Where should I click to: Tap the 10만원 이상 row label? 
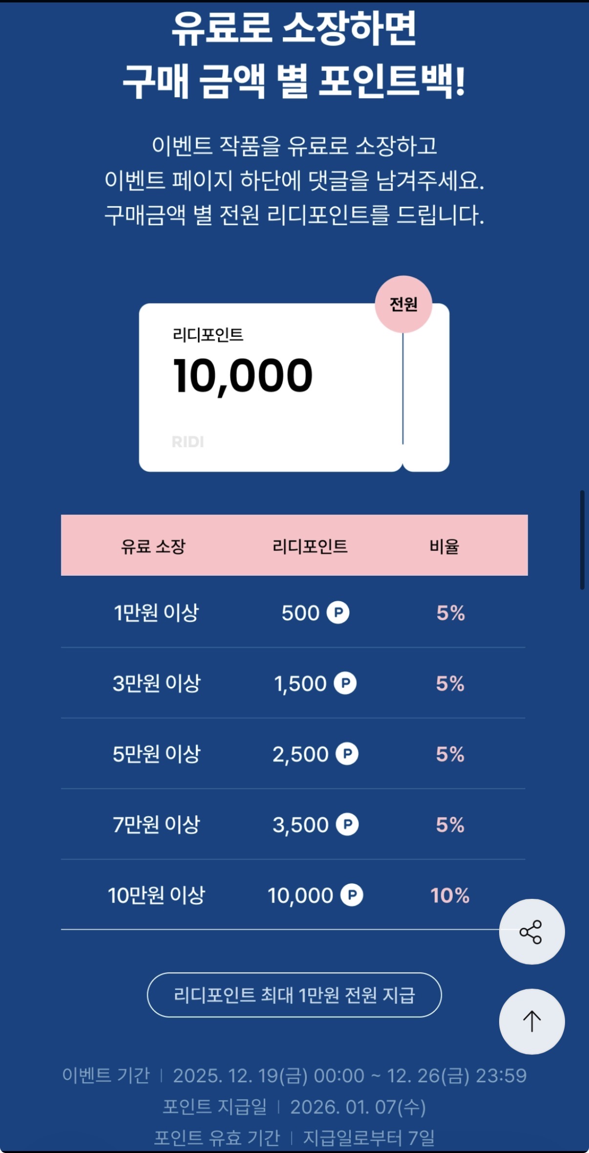pyautogui.click(x=156, y=895)
